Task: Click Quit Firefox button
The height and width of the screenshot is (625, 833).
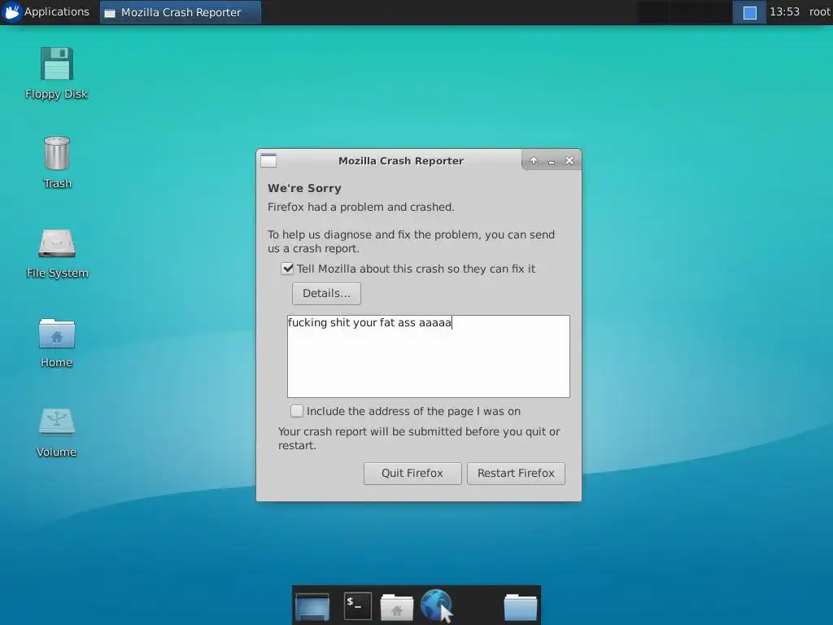Action: tap(412, 474)
